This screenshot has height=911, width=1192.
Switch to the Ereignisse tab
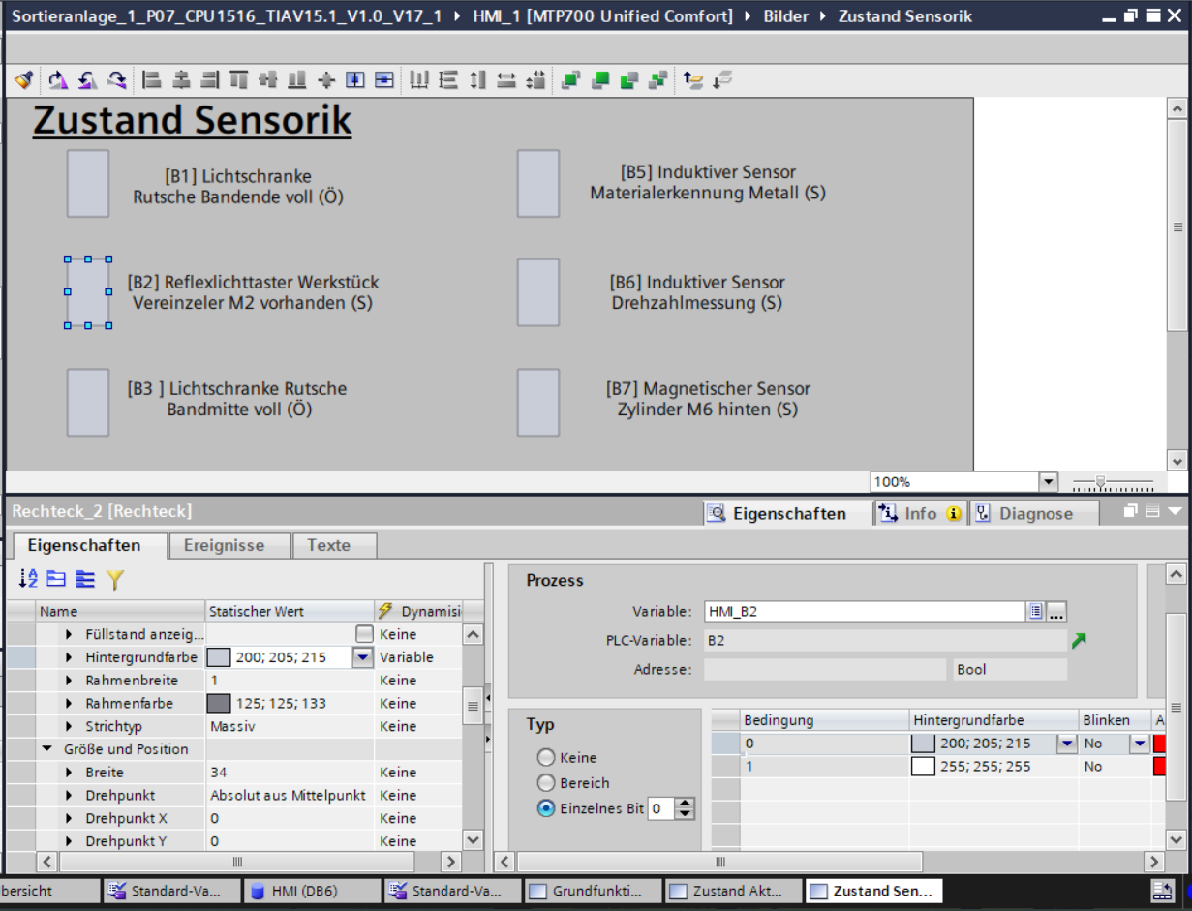click(224, 545)
